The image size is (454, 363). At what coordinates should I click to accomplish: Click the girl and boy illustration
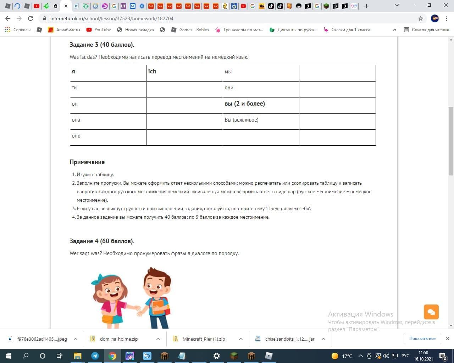[x=131, y=298]
